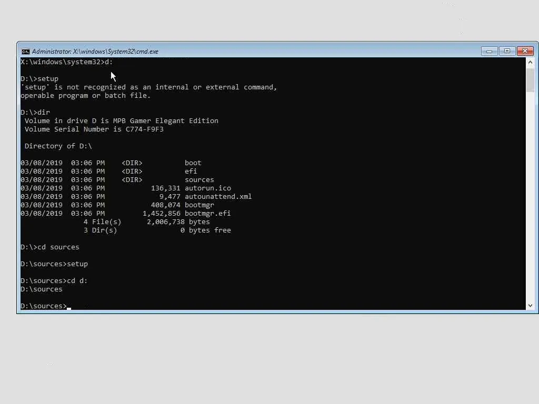539x404 pixels.
Task: Click the cmd.exe icon in the title bar
Action: pos(25,52)
